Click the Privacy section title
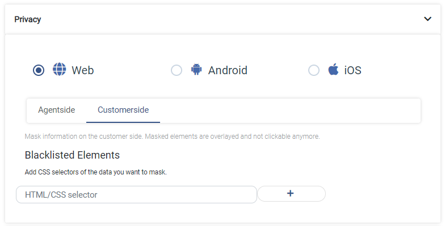Image resolution: width=445 pixels, height=226 pixels. pos(28,19)
